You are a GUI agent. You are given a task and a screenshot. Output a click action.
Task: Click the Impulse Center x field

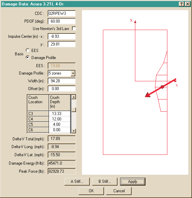click(x=62, y=36)
